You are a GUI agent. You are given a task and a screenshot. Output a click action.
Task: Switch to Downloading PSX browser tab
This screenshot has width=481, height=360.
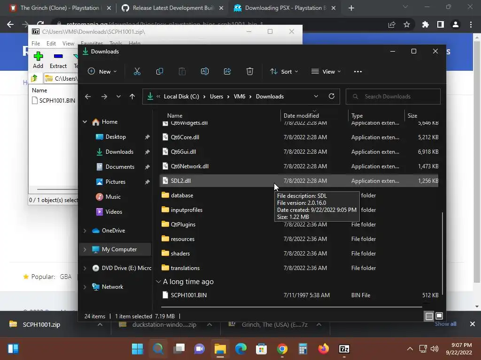pos(285,8)
